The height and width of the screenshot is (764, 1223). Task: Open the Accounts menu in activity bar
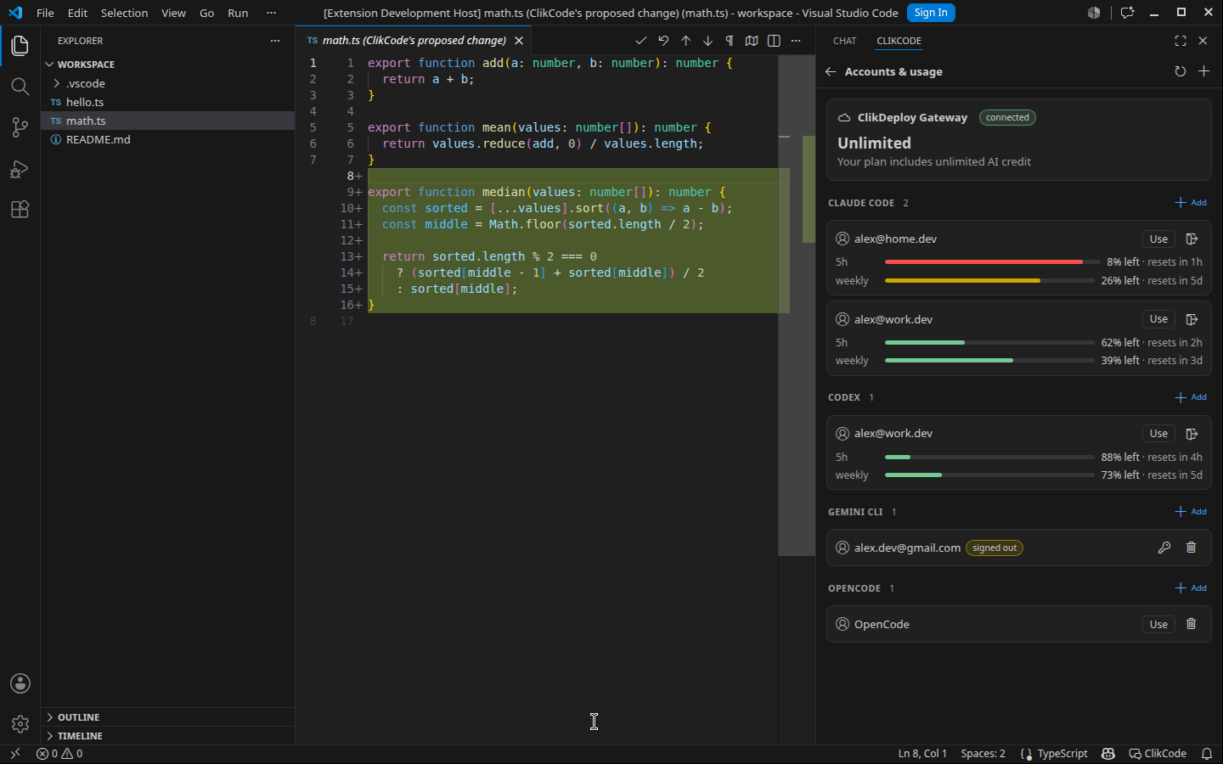20,683
